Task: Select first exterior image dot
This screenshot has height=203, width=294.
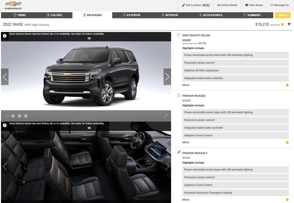Action: pyautogui.click(x=7, y=116)
